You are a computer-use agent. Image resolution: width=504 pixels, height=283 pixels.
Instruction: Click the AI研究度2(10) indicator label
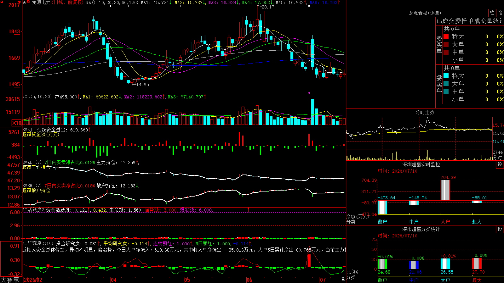[x=38, y=244]
